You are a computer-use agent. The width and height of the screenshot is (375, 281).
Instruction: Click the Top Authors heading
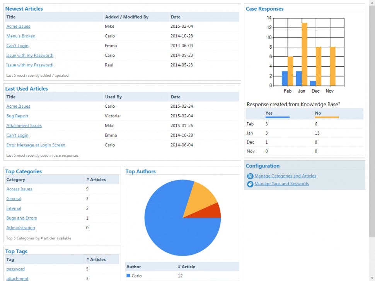tap(140, 171)
